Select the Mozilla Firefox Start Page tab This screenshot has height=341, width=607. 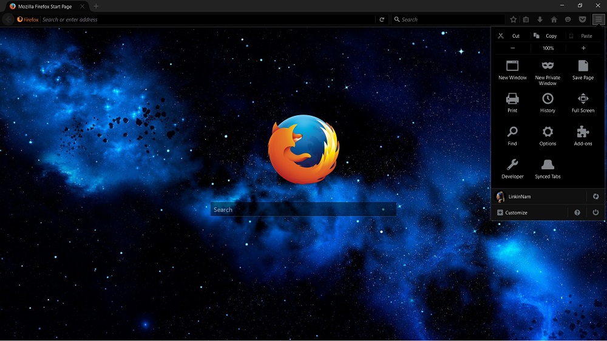(46, 6)
